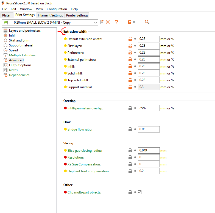
Task: Click lock icon for Resolution
Action: 130,157
